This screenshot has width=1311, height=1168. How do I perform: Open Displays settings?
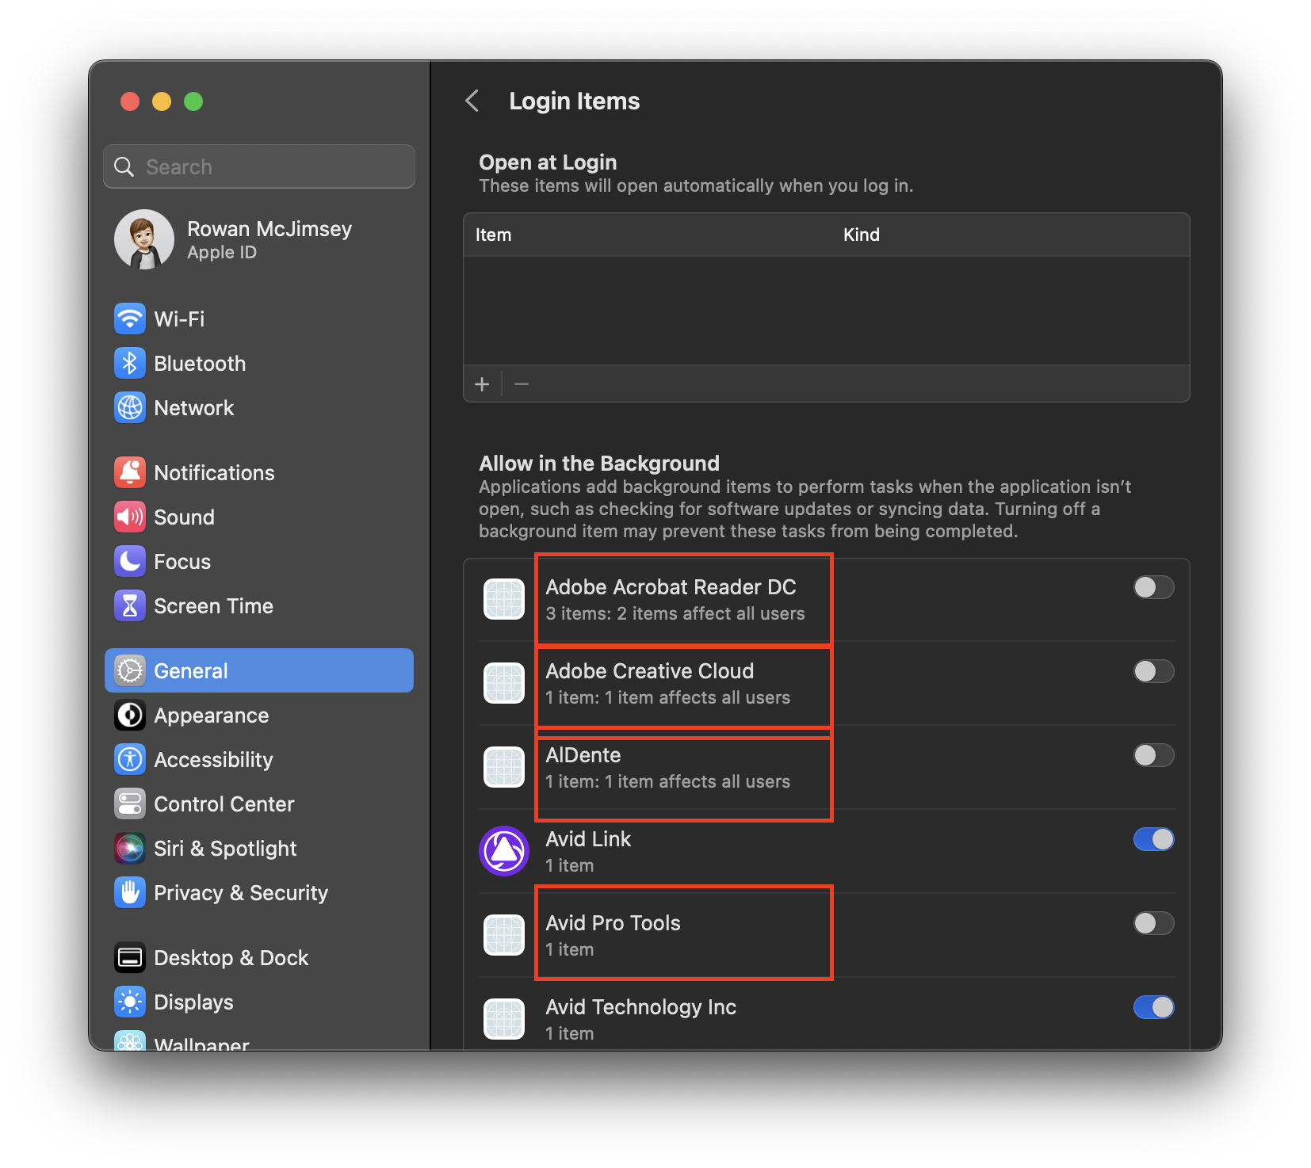tap(259, 1002)
